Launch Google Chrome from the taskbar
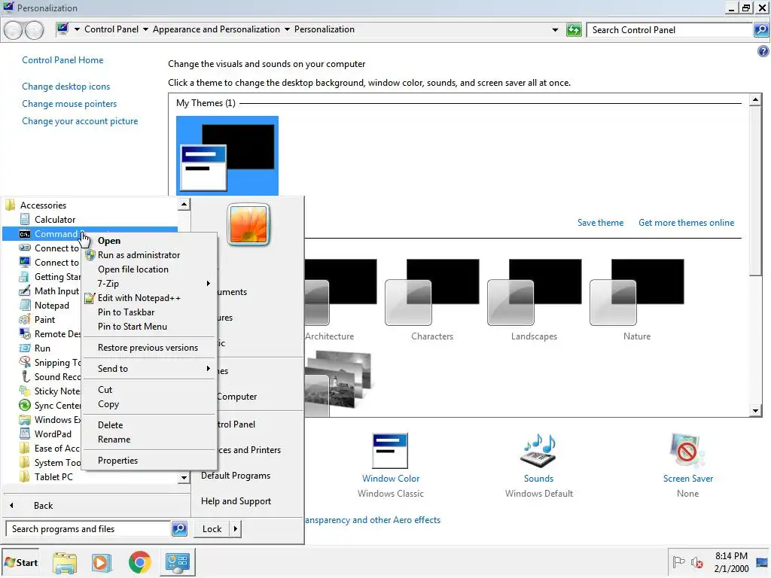 pos(139,563)
